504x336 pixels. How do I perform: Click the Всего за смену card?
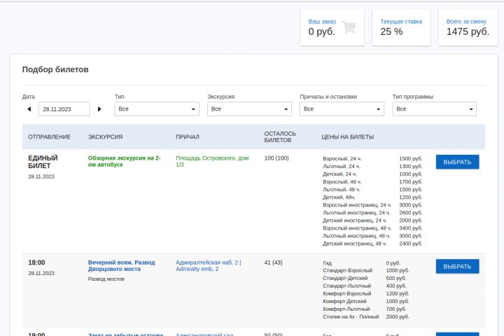pyautogui.click(x=468, y=27)
